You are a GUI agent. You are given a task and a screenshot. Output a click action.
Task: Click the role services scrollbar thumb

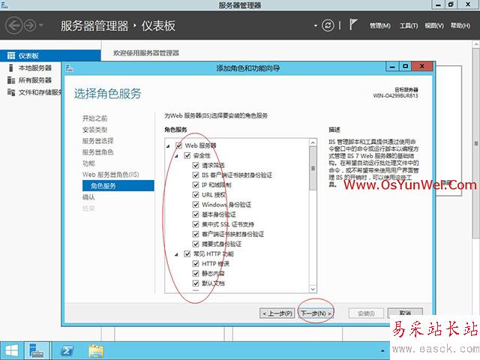point(313,168)
